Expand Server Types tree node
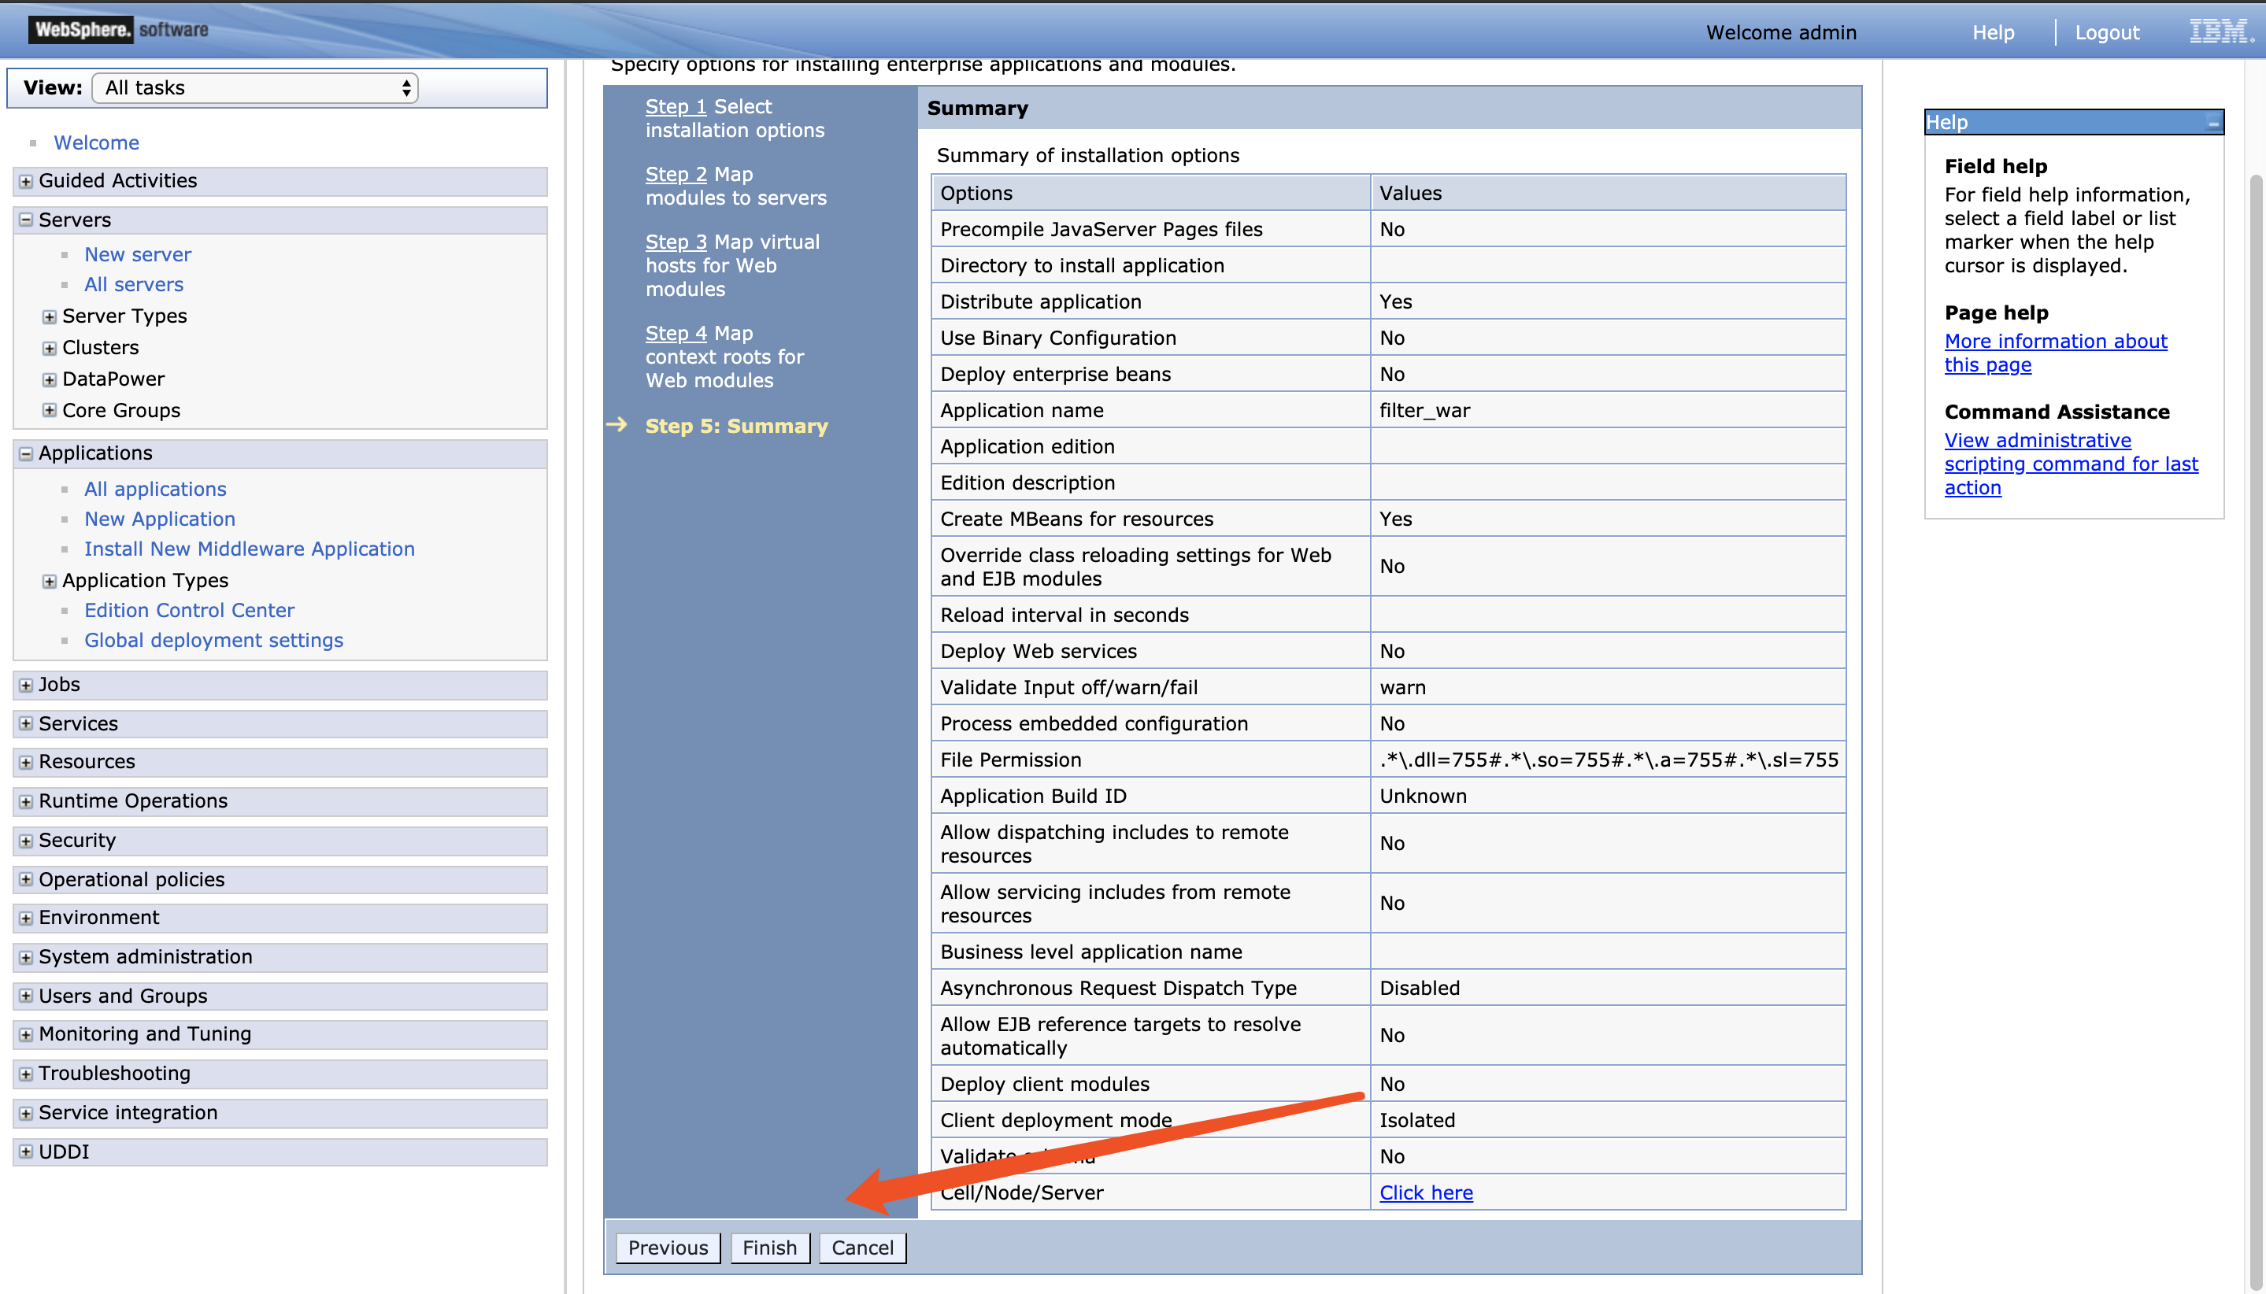Image resolution: width=2266 pixels, height=1294 pixels. click(x=50, y=317)
